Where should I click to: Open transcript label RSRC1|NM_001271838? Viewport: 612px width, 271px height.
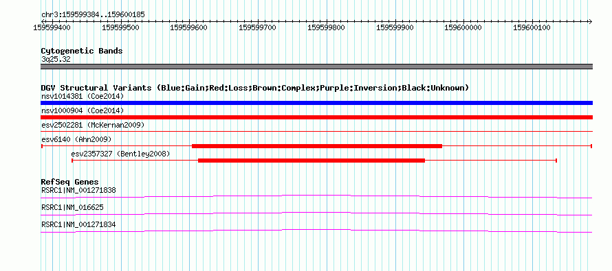tap(78, 191)
